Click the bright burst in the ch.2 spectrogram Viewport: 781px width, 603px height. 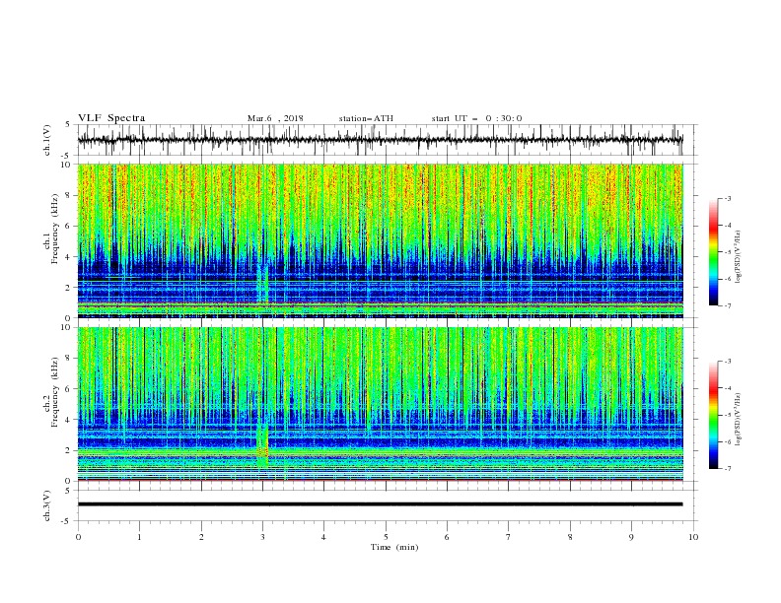pos(263,444)
